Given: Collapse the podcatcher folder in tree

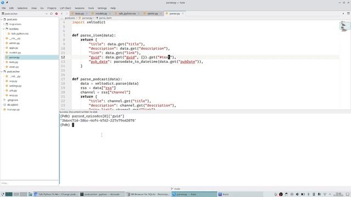Looking at the screenshot, I should [2, 72].
